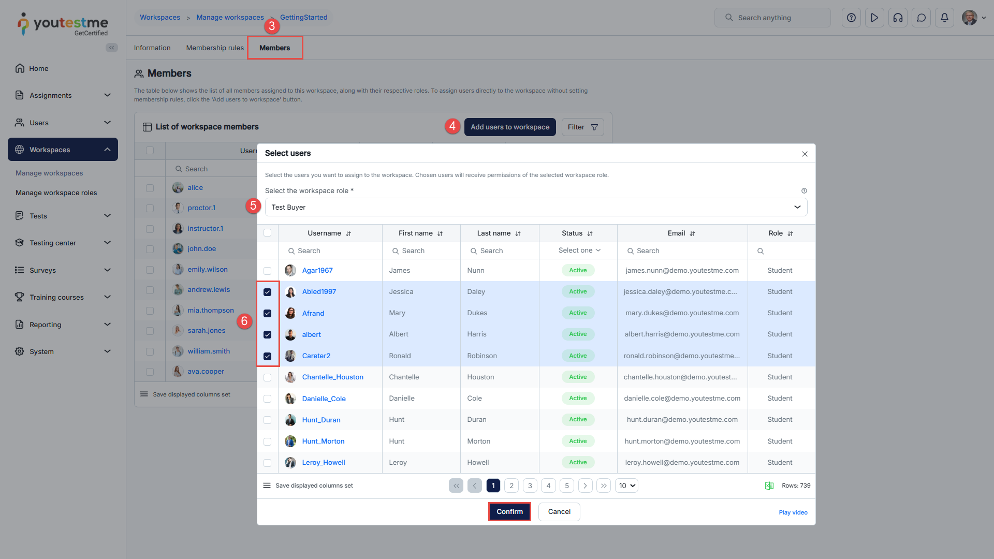The image size is (994, 559).
Task: Open the rows-per-page dropdown showing 10
Action: coord(626,486)
